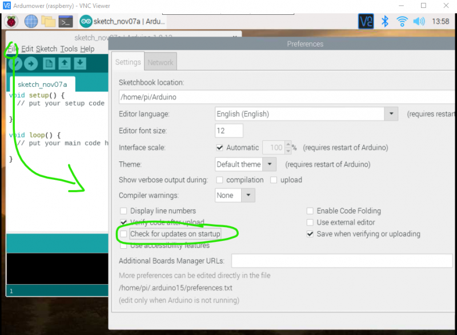Expand the Compiler warnings dropdown

tap(248, 195)
